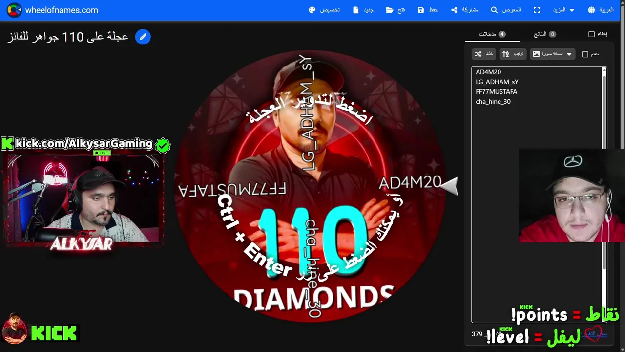Spin the 110 Diamonds wheel

[310, 186]
